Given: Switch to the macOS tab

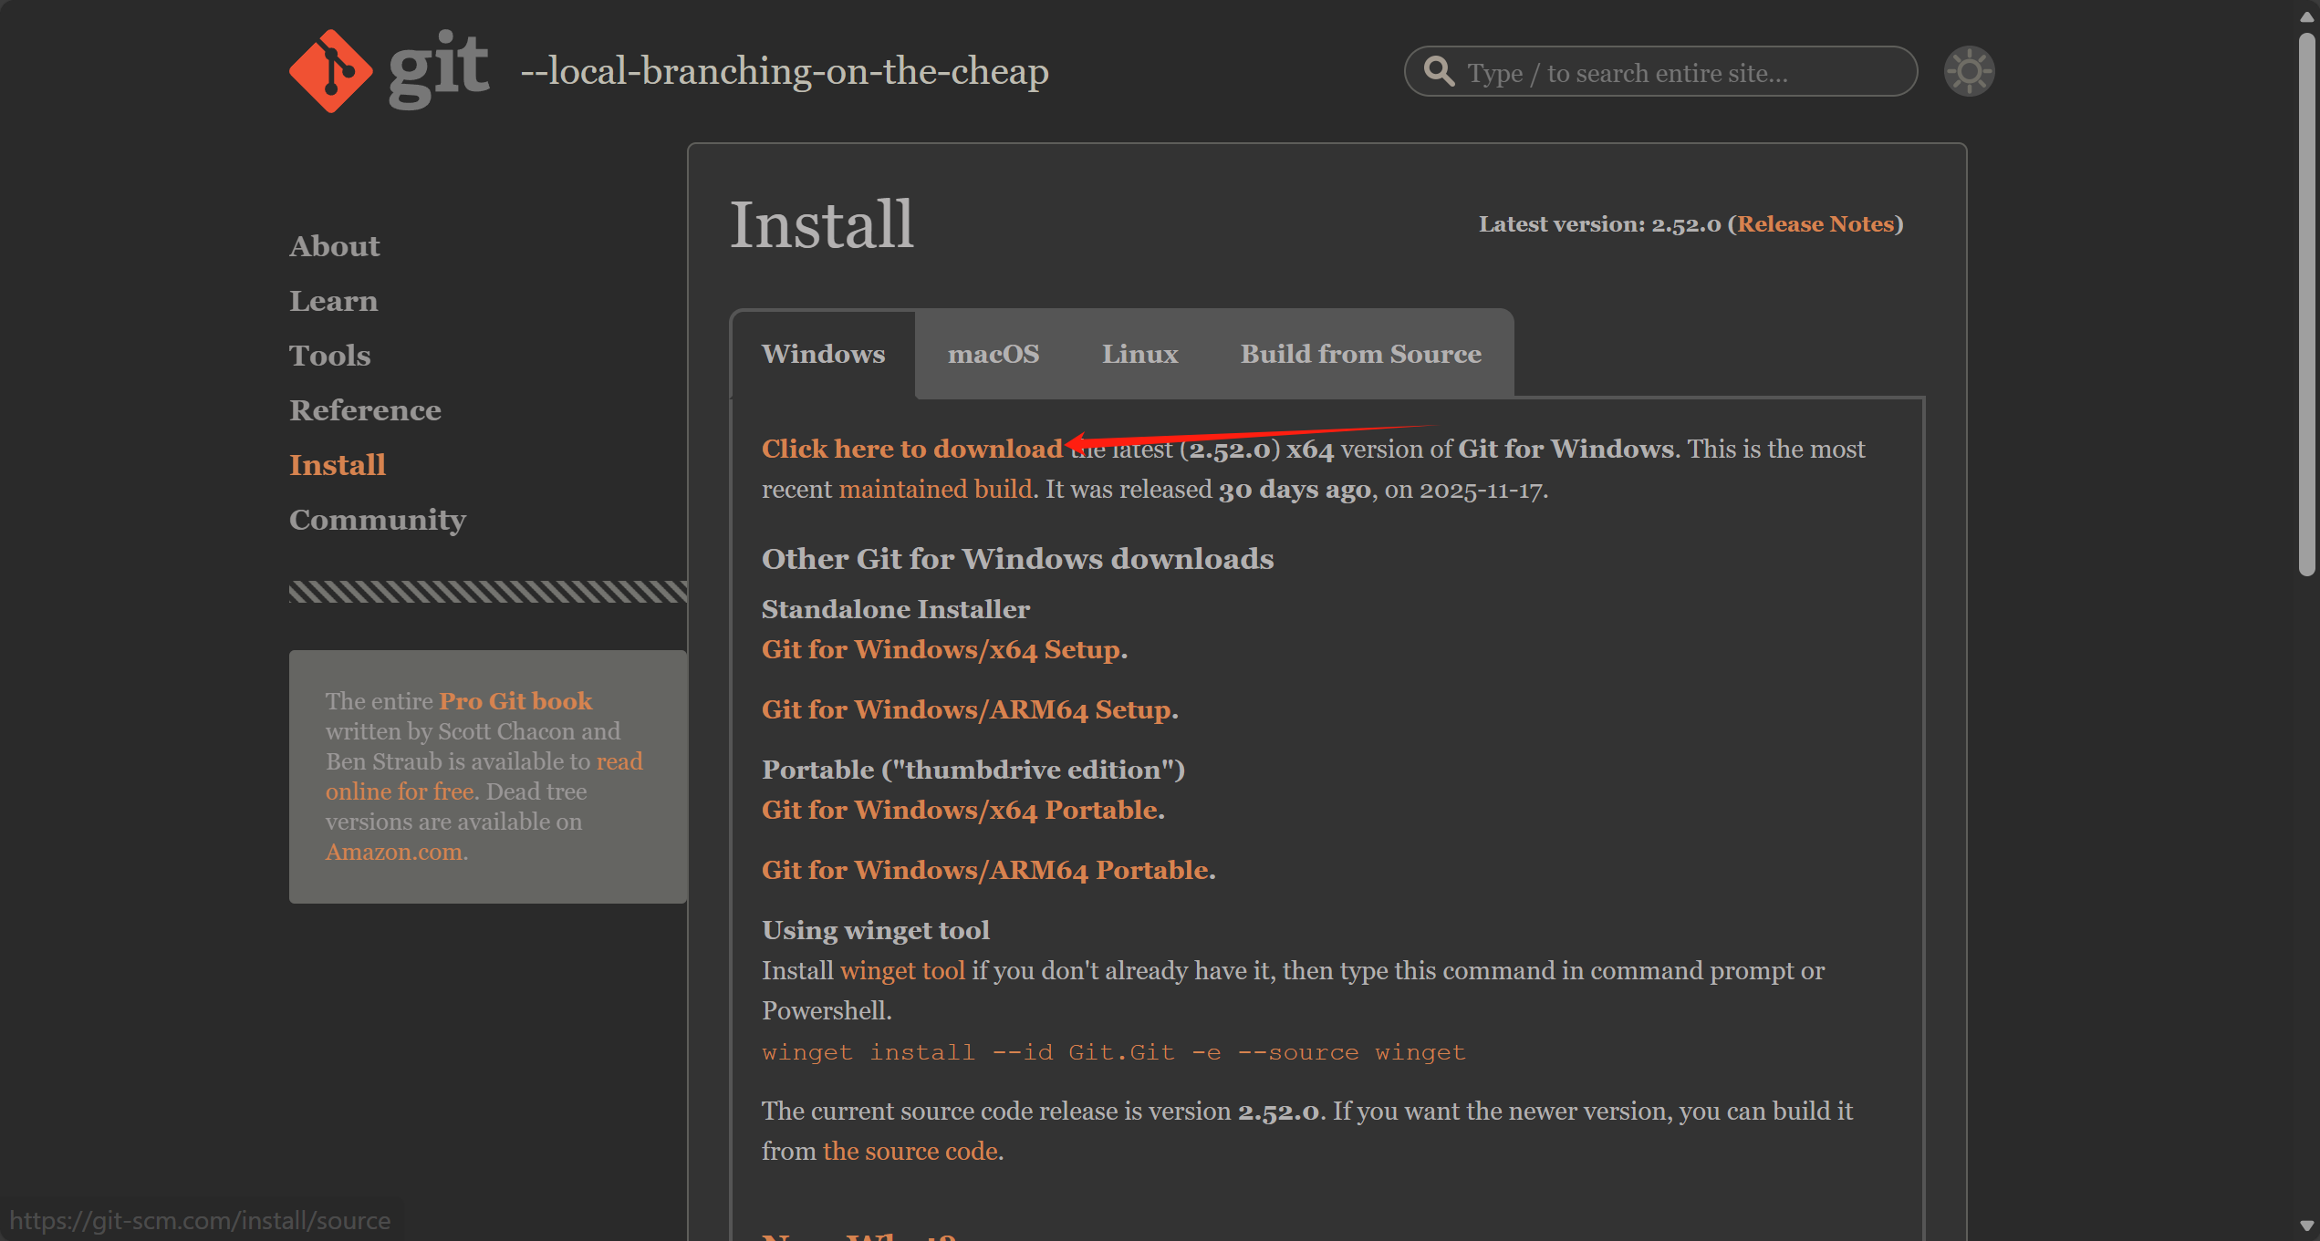Looking at the screenshot, I should [x=993, y=354].
